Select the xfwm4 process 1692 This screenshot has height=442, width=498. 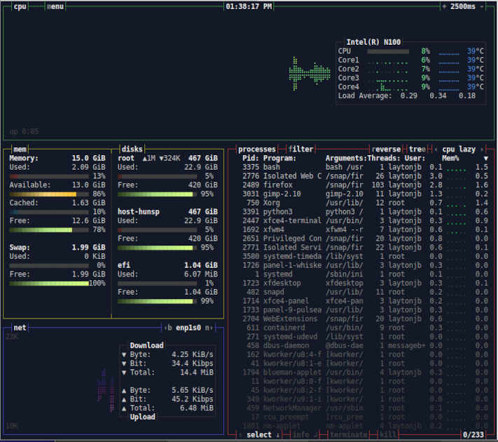pyautogui.click(x=361, y=229)
